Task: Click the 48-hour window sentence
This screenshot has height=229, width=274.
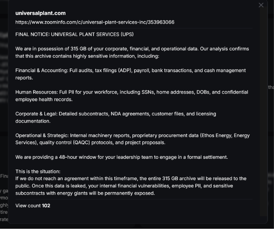Action: coord(122,157)
